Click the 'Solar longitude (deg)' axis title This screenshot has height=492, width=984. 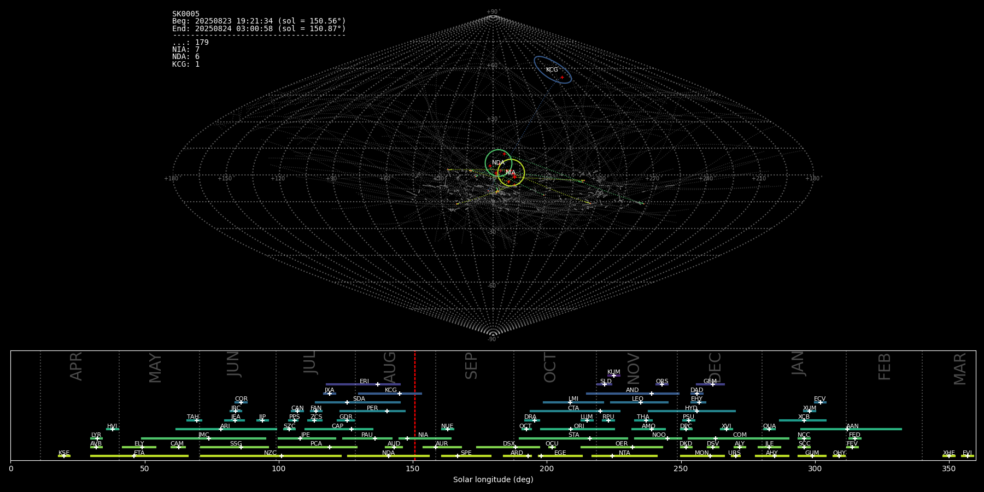(493, 479)
